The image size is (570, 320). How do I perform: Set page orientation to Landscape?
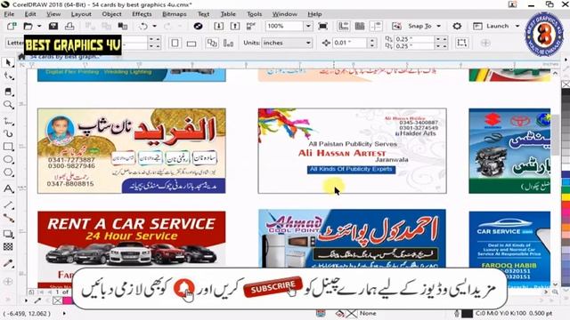191,44
